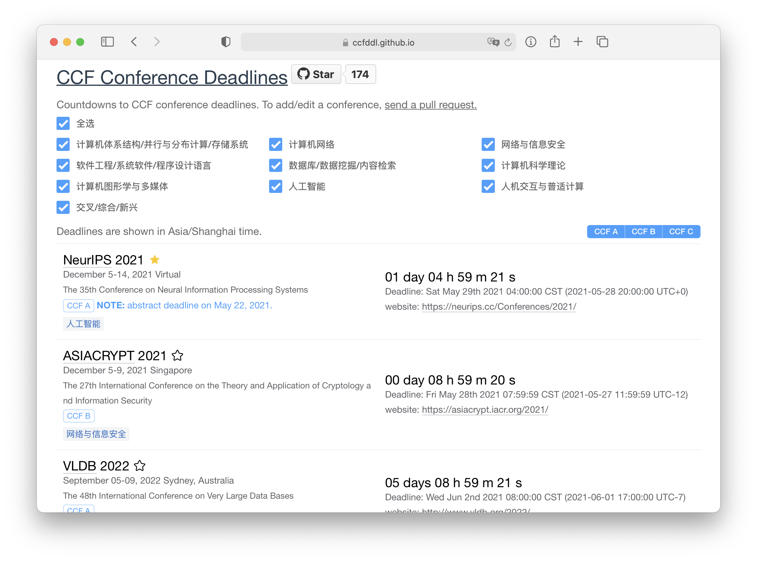Star the VLDB 2022 conference

139,466
